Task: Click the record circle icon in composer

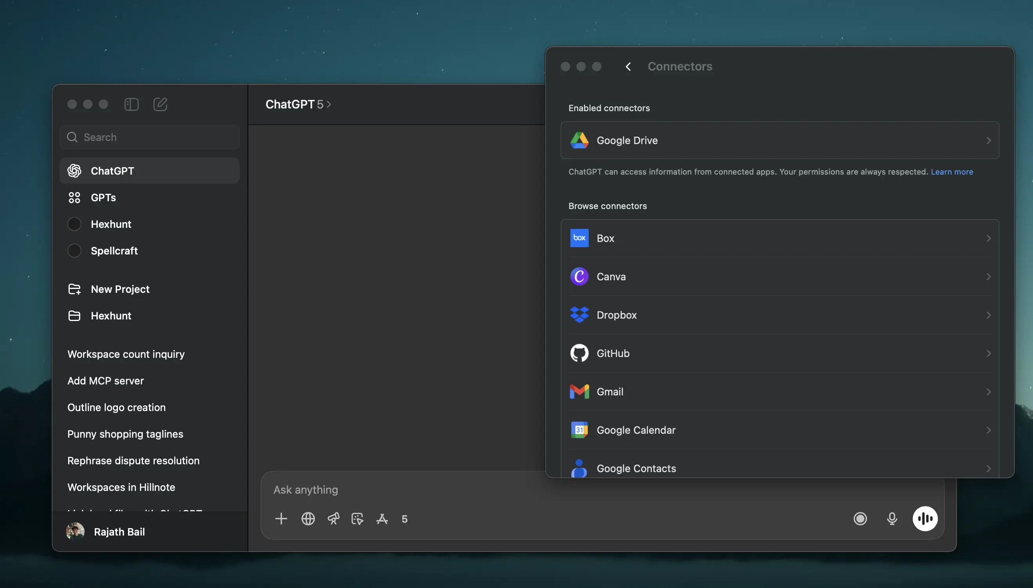Action: point(860,519)
